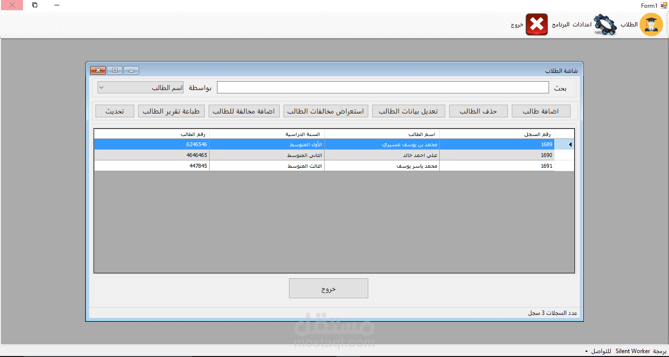Click اضافة مخالفة للطالب button
The height and width of the screenshot is (357, 669).
tap(244, 111)
